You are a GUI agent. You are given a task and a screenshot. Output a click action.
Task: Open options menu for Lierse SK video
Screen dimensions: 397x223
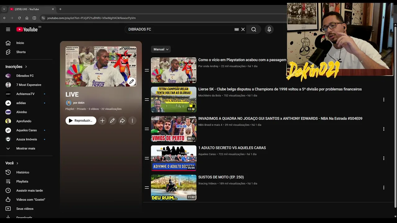[x=384, y=100]
